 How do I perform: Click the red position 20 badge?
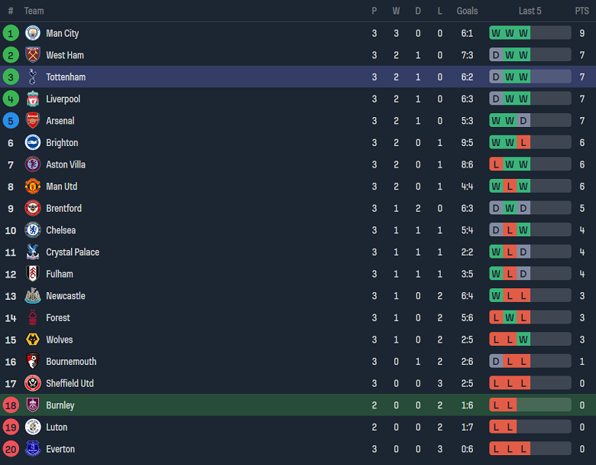(x=11, y=449)
